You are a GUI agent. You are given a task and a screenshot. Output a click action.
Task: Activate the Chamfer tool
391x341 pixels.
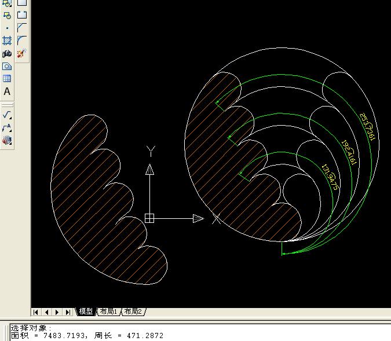22,27
